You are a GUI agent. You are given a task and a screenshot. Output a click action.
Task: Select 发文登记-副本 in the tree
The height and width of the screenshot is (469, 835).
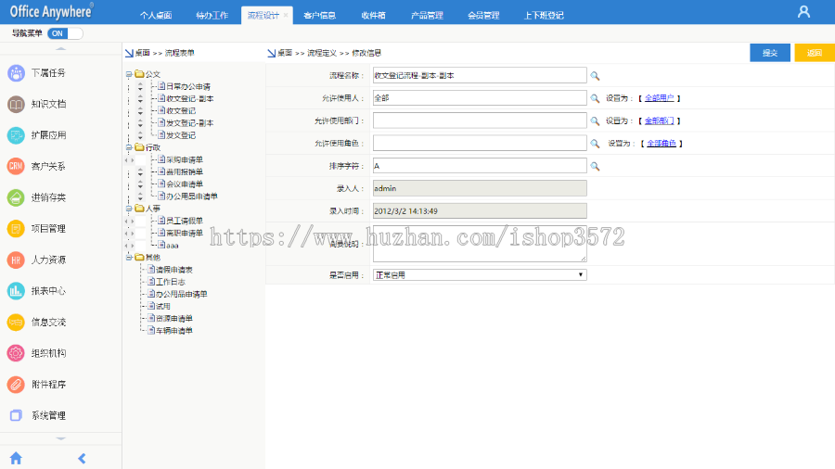[x=190, y=123]
